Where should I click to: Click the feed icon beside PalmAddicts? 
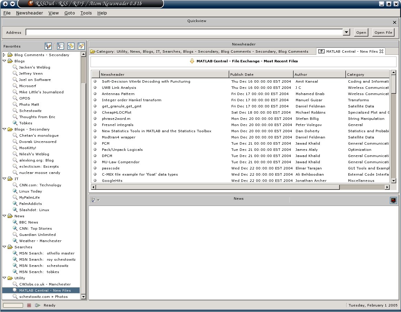pyautogui.click(x=15, y=204)
